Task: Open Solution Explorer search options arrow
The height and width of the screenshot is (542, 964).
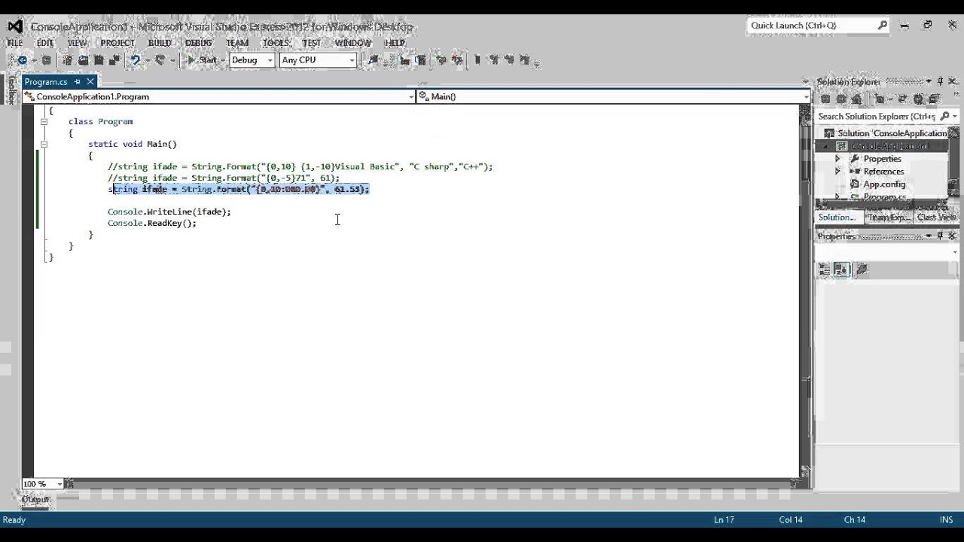Action: (x=954, y=116)
